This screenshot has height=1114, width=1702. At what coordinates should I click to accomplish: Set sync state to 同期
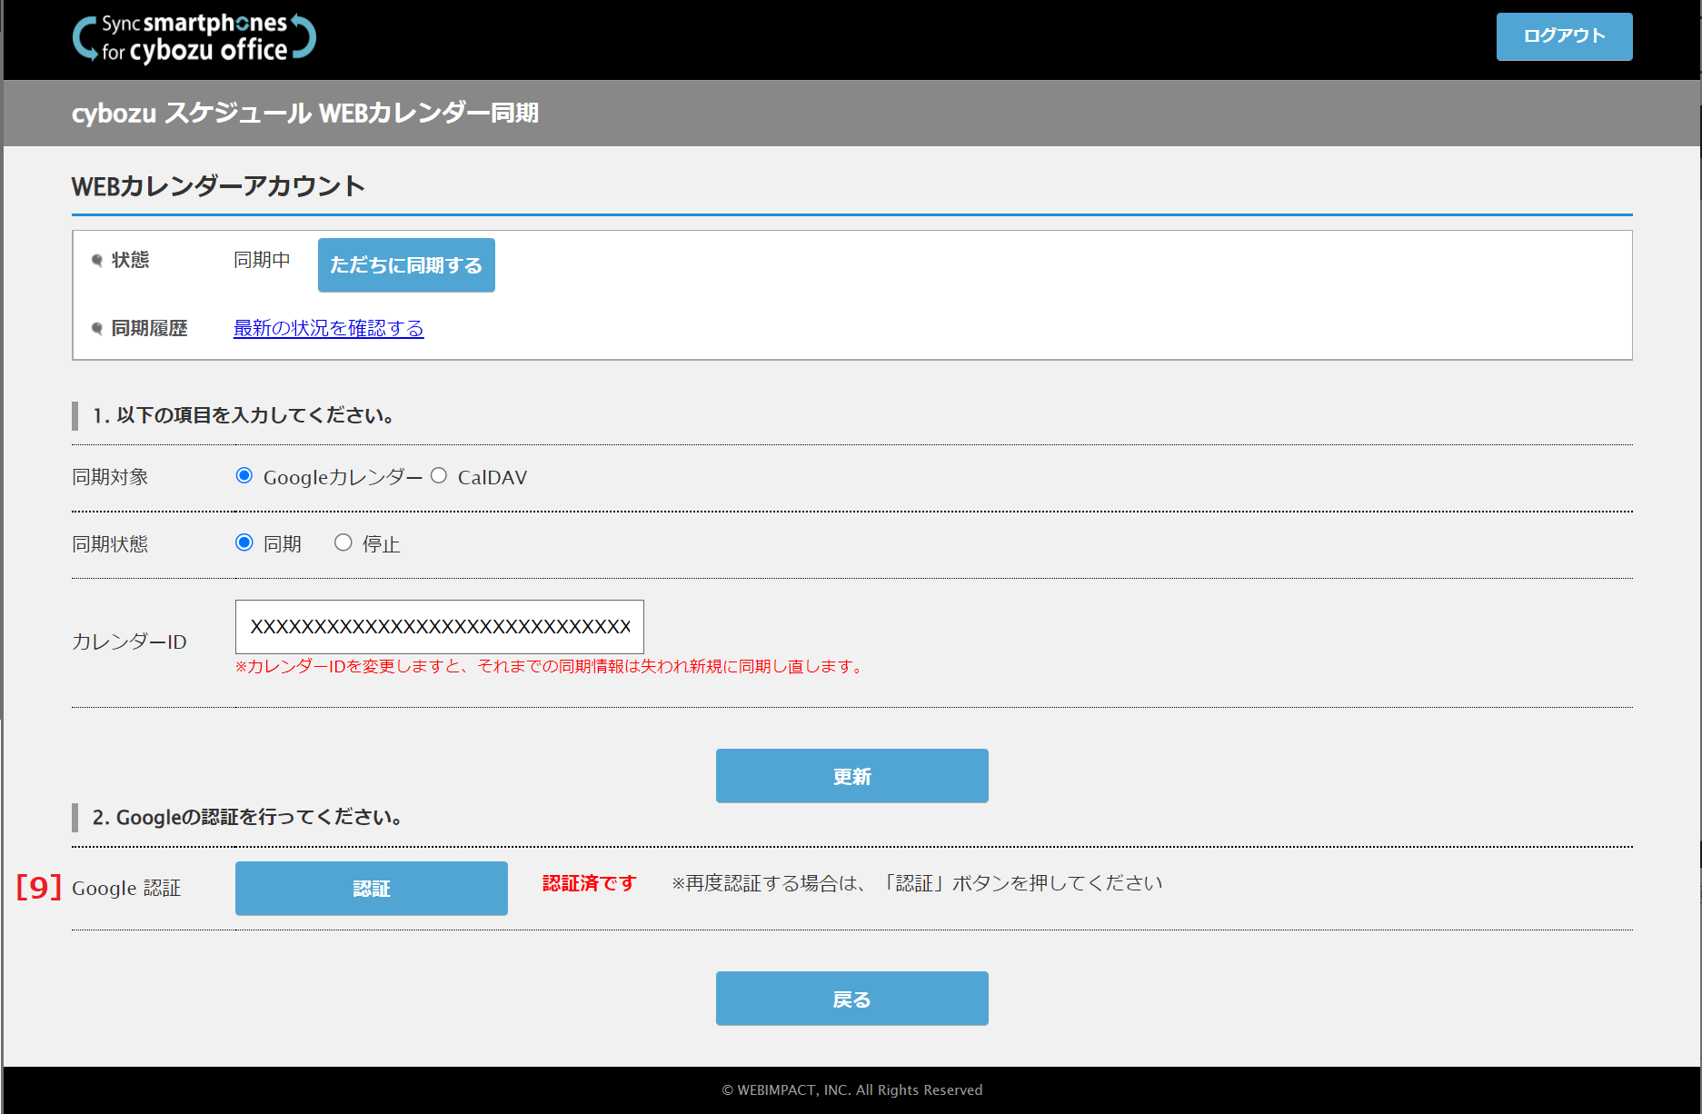(244, 543)
